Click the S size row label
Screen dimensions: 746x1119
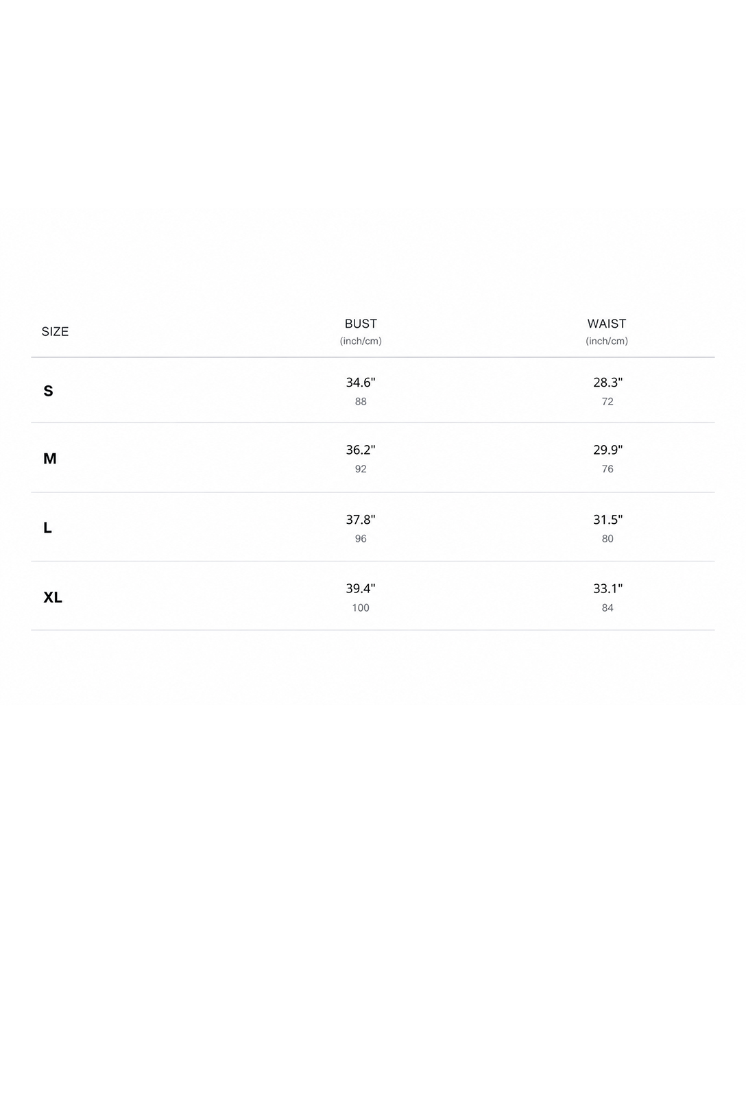pos(48,391)
